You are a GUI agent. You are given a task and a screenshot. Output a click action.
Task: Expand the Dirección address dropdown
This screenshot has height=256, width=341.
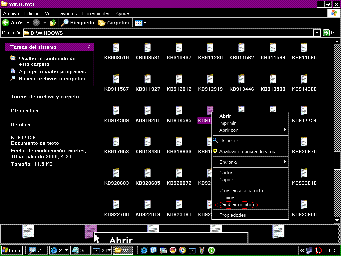coord(317,33)
